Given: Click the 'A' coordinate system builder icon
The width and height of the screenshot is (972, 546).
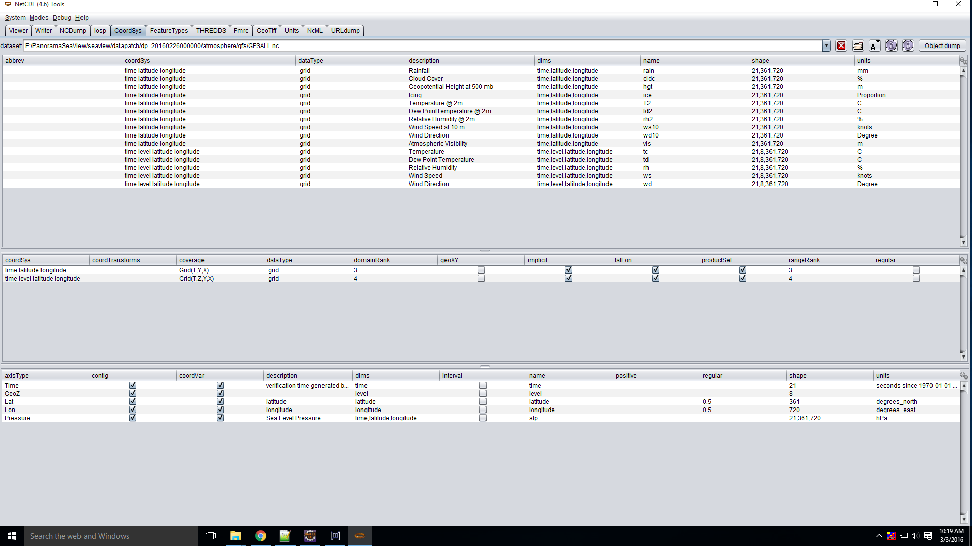Looking at the screenshot, I should click(874, 46).
